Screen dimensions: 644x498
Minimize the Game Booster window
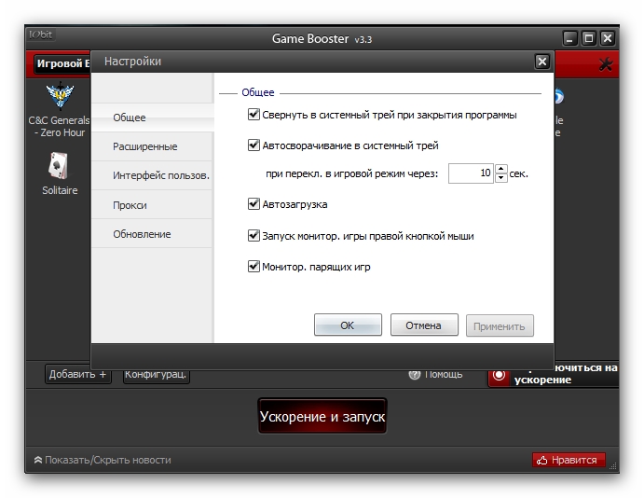point(569,38)
